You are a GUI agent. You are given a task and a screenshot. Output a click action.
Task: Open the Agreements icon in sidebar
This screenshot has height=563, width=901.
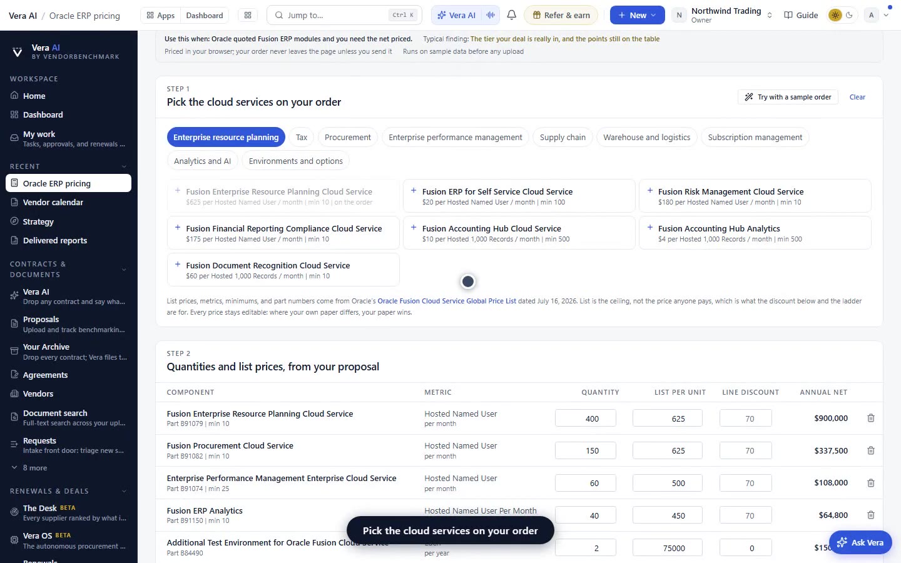[14, 375]
